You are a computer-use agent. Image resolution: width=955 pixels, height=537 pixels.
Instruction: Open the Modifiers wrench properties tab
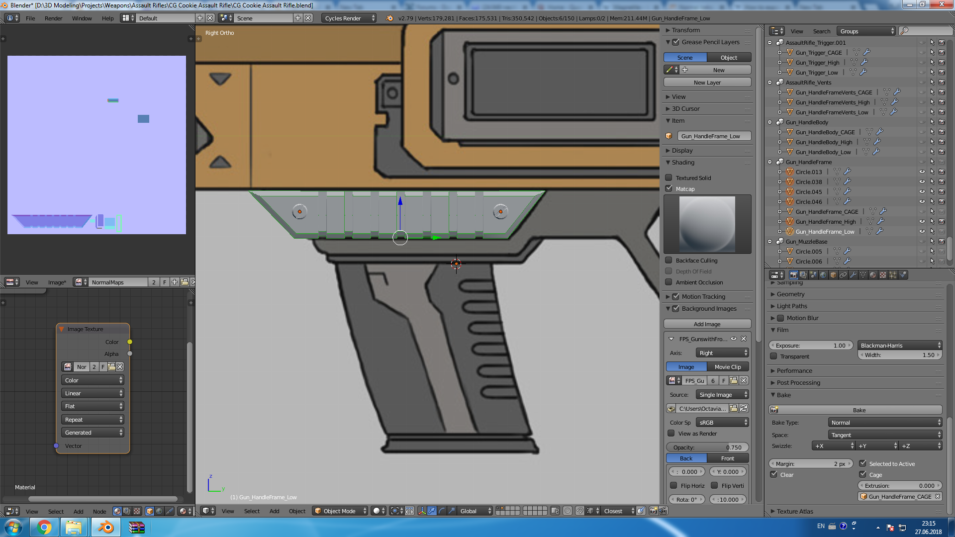coord(853,275)
